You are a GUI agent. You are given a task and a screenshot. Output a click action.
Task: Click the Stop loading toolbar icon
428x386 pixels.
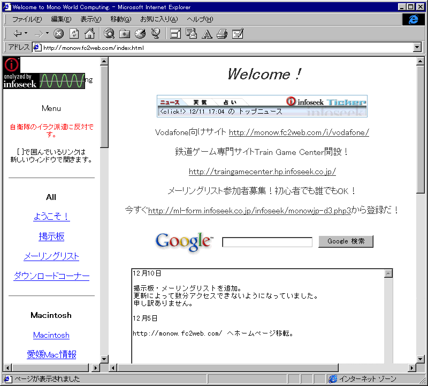(58, 34)
